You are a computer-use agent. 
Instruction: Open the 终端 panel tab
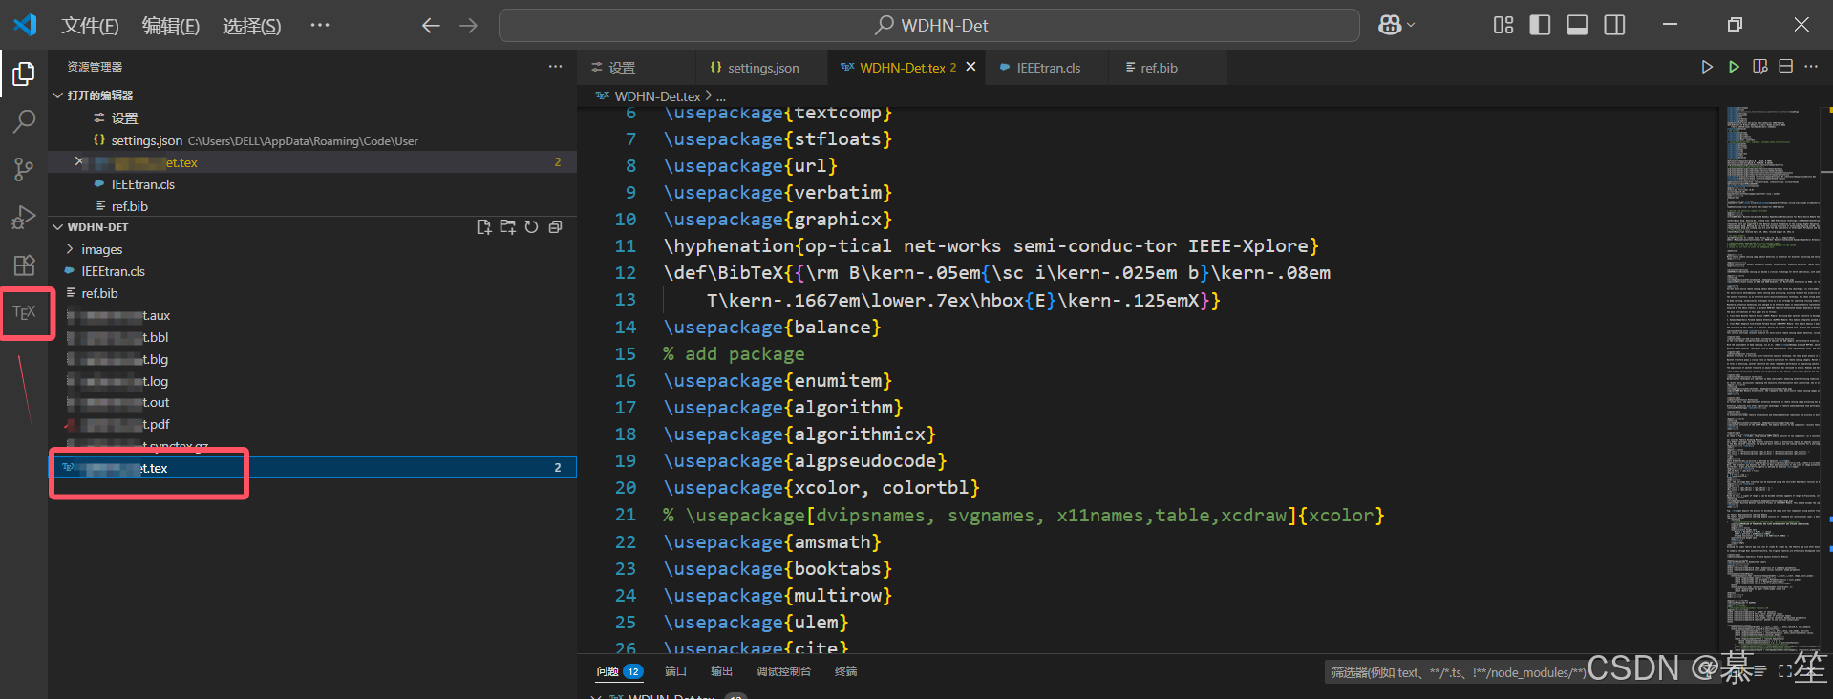[845, 672]
